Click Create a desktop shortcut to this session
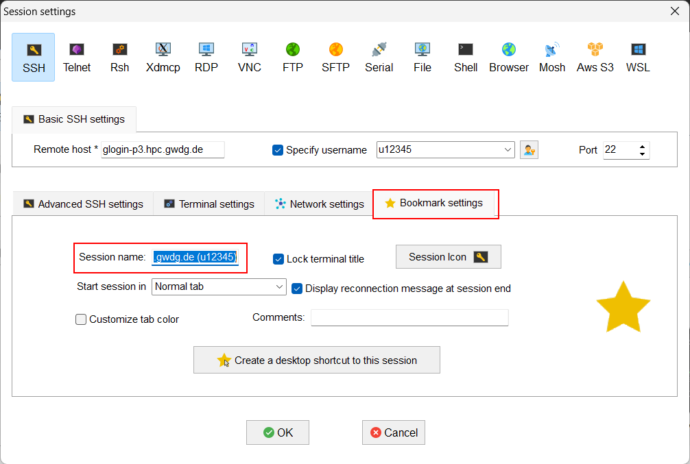The height and width of the screenshot is (464, 690). 316,359
